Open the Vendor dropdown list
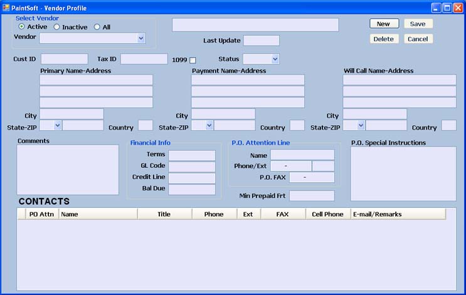The image size is (466, 295). (141, 38)
